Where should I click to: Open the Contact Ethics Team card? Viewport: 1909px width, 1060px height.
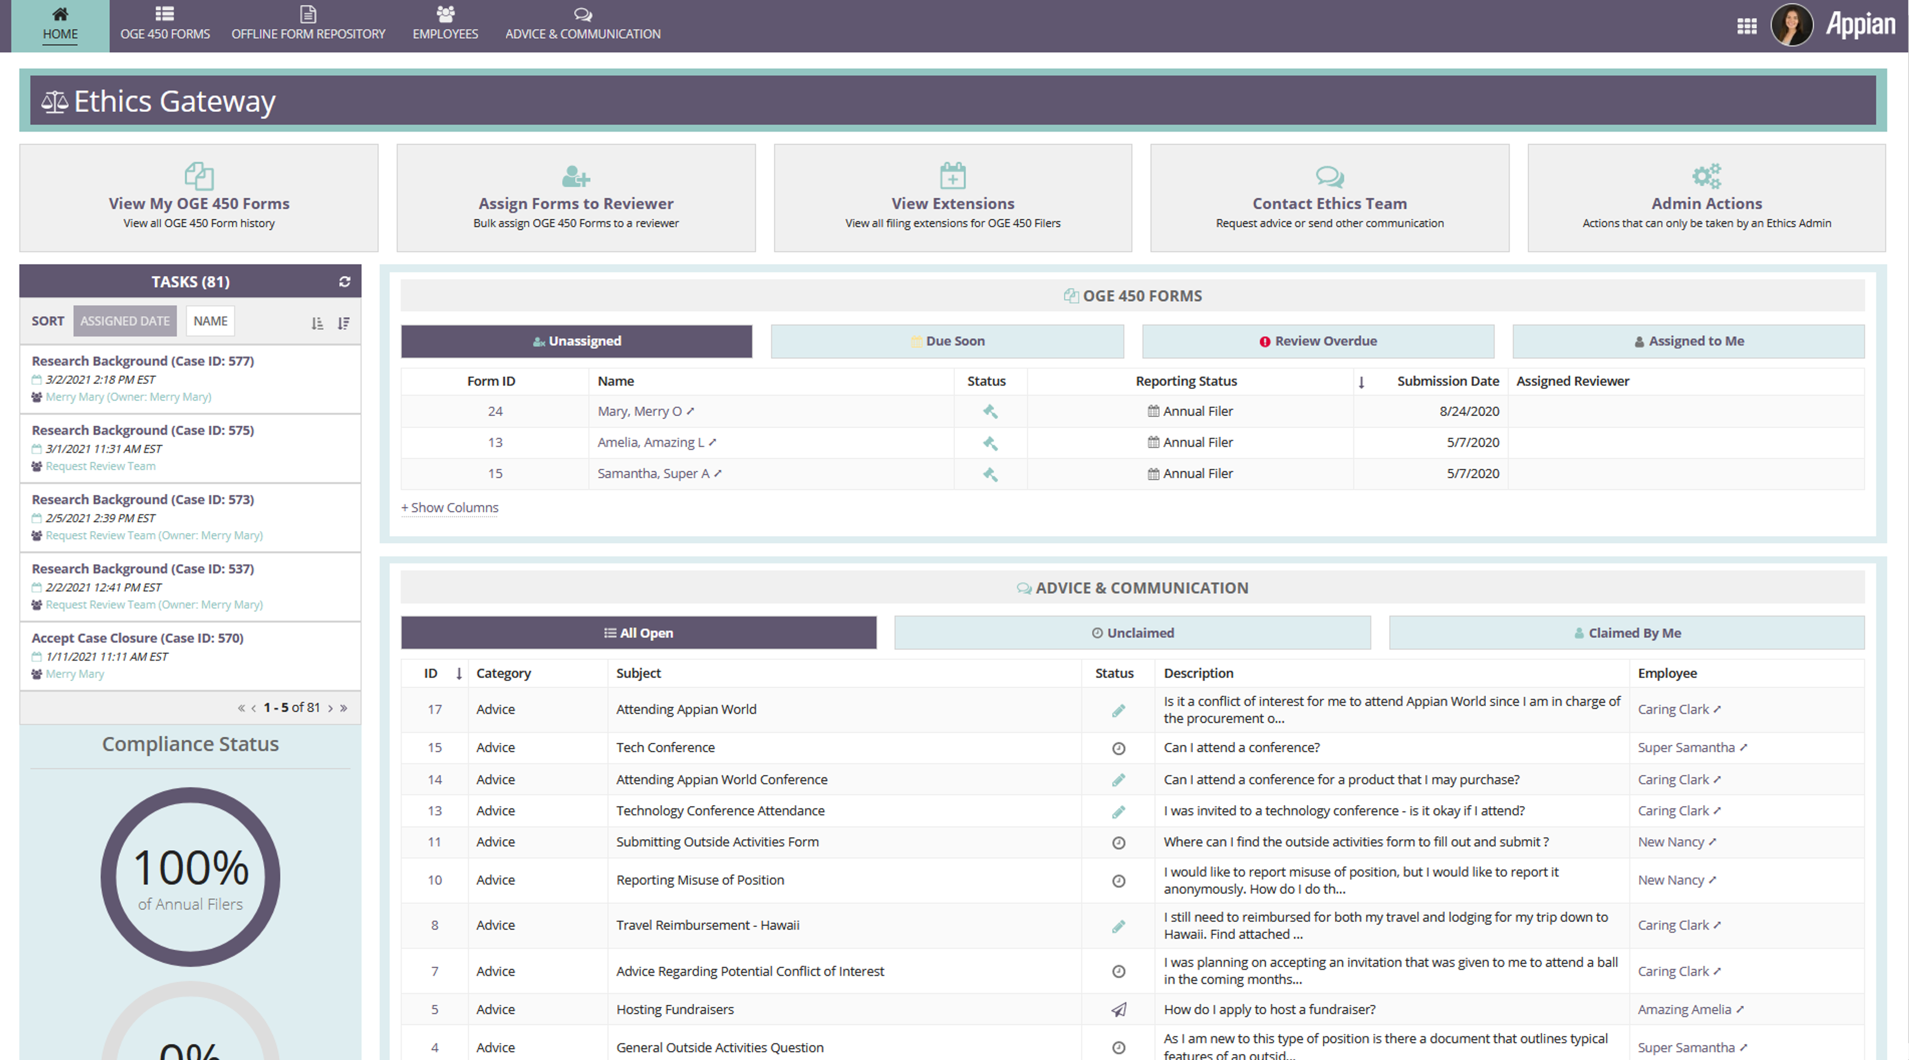click(1329, 198)
